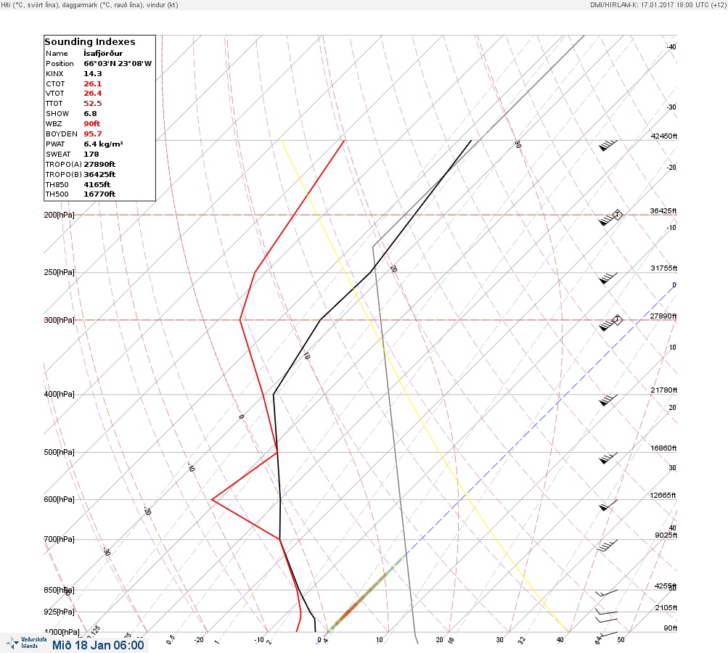Click the wind barb at 600 hPa
Image resolution: width=728 pixels, height=653 pixels.
608,505
